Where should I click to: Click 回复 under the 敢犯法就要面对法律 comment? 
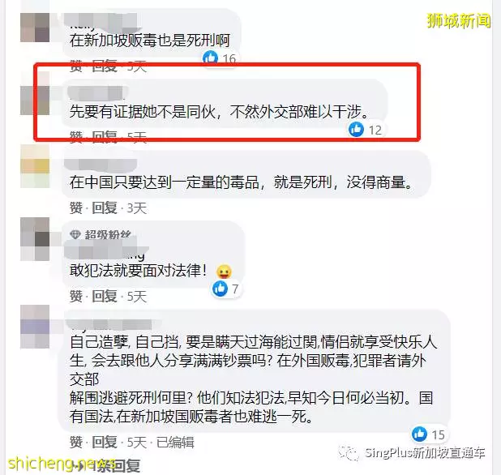click(104, 296)
